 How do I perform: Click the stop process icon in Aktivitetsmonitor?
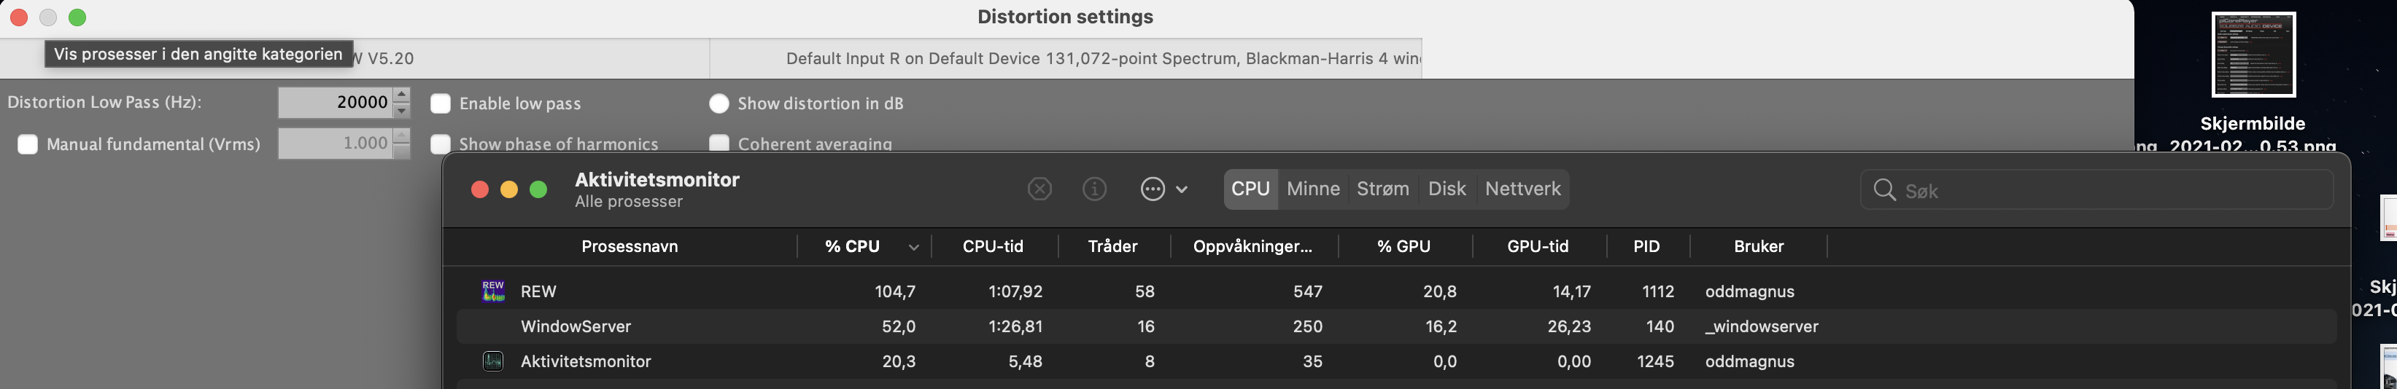pos(1039,189)
